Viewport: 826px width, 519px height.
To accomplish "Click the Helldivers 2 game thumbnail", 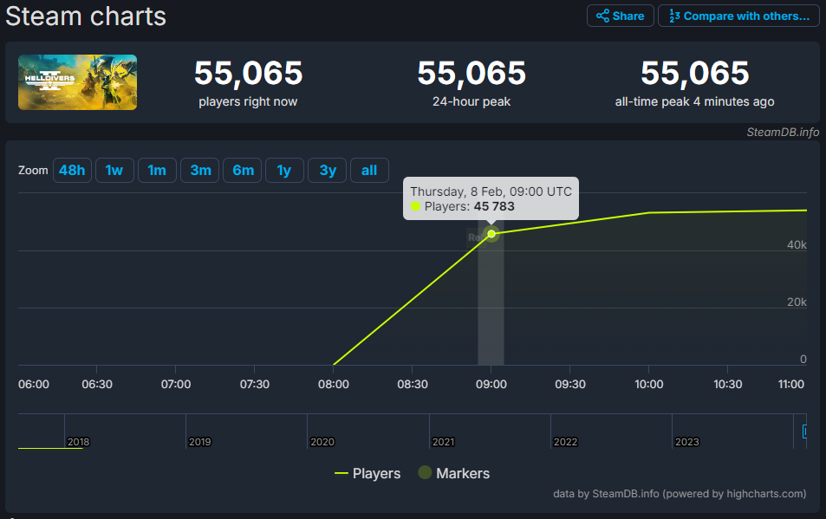I will tap(77, 82).
